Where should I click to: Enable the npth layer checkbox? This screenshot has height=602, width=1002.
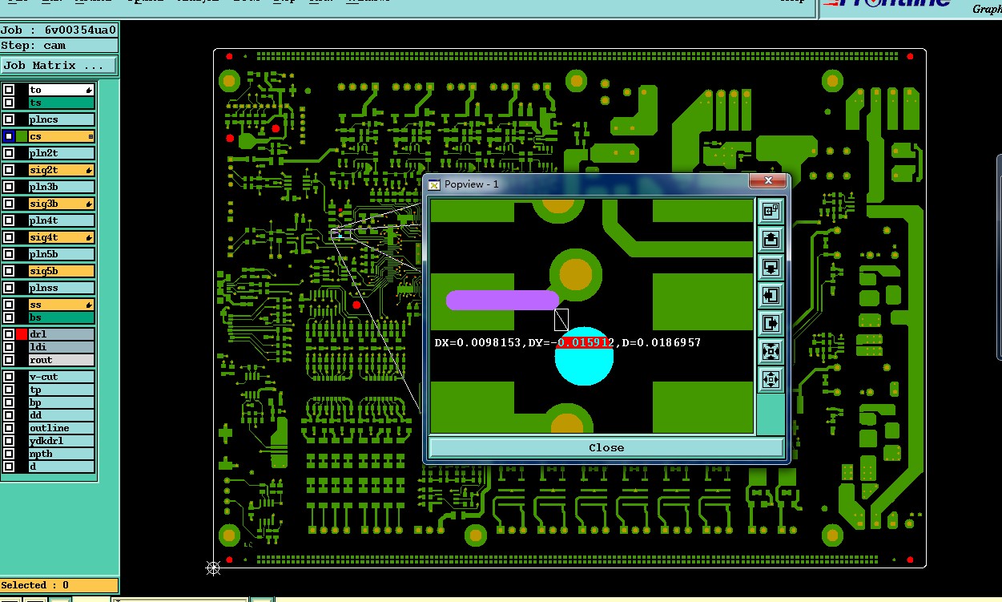pyautogui.click(x=9, y=454)
